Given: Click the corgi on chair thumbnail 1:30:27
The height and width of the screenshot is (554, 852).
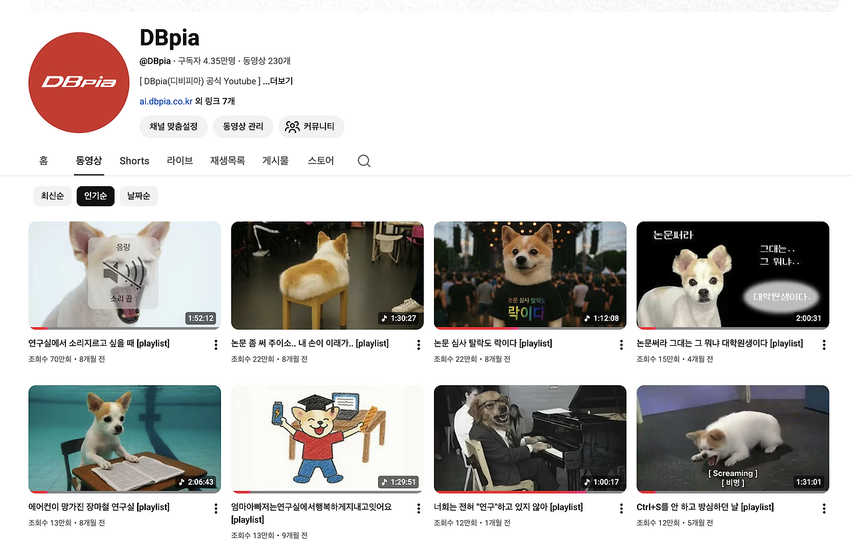Looking at the screenshot, I should 327,275.
